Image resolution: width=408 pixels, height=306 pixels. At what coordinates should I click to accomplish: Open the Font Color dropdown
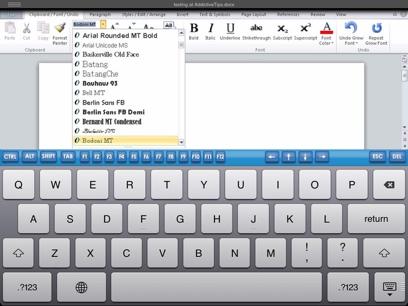(x=326, y=43)
